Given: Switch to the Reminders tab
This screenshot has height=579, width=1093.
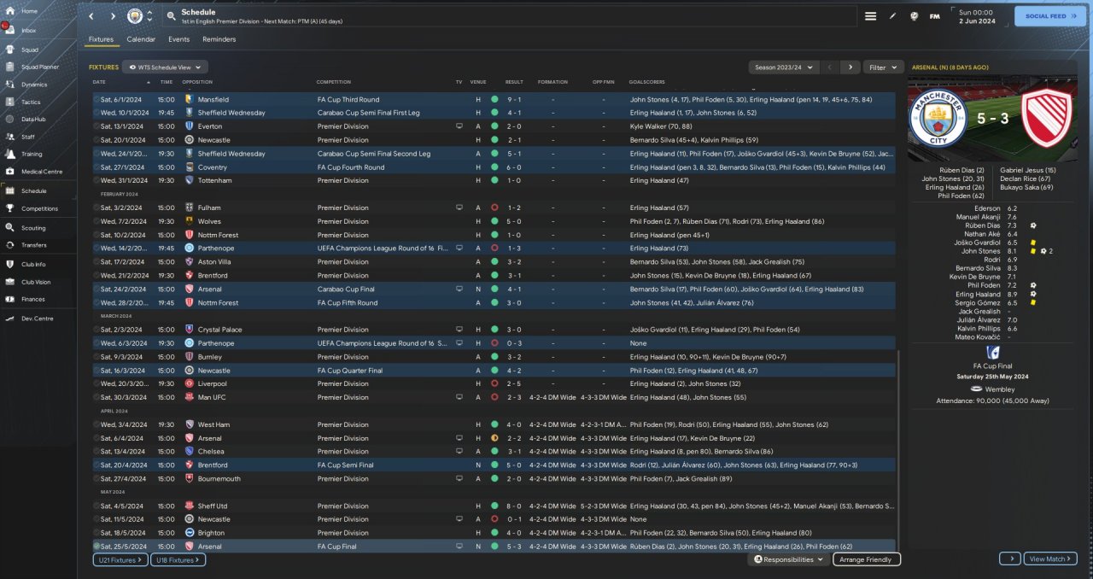Looking at the screenshot, I should coord(219,39).
